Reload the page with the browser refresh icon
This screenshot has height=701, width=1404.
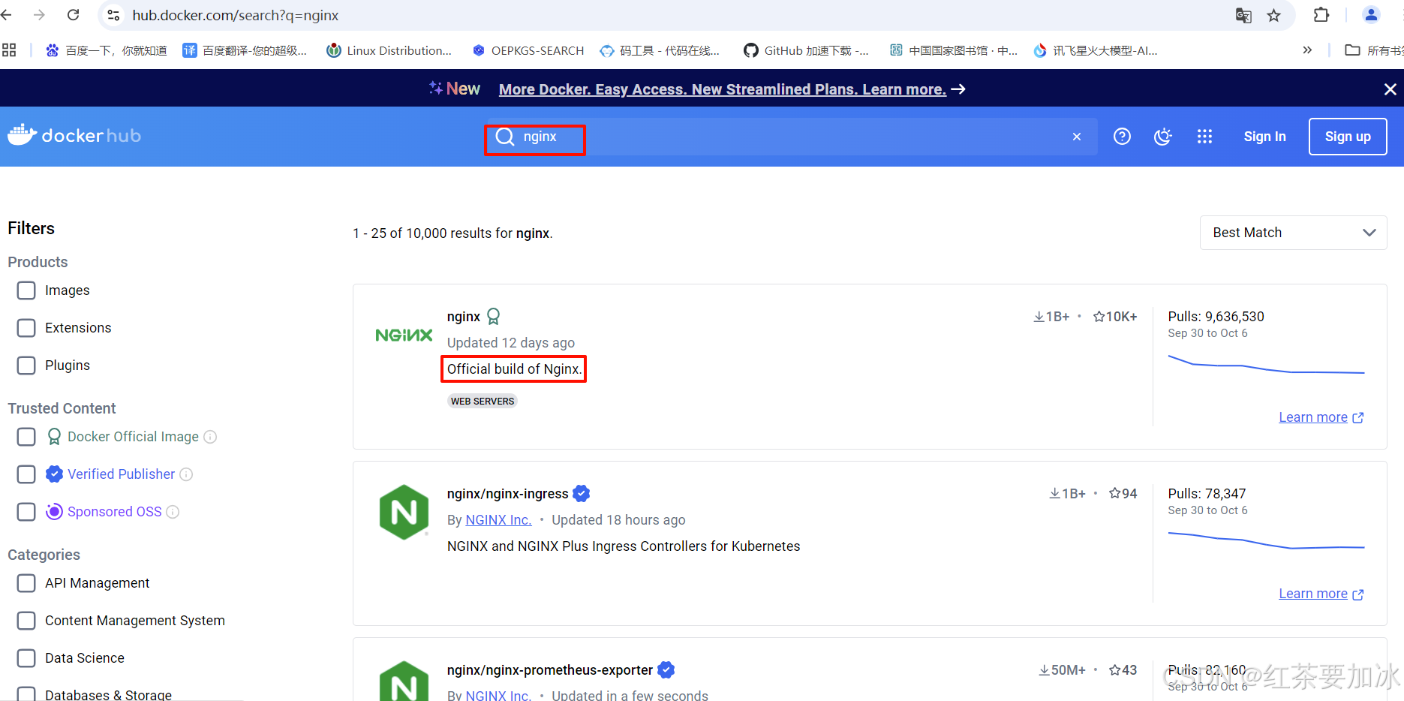pyautogui.click(x=74, y=15)
